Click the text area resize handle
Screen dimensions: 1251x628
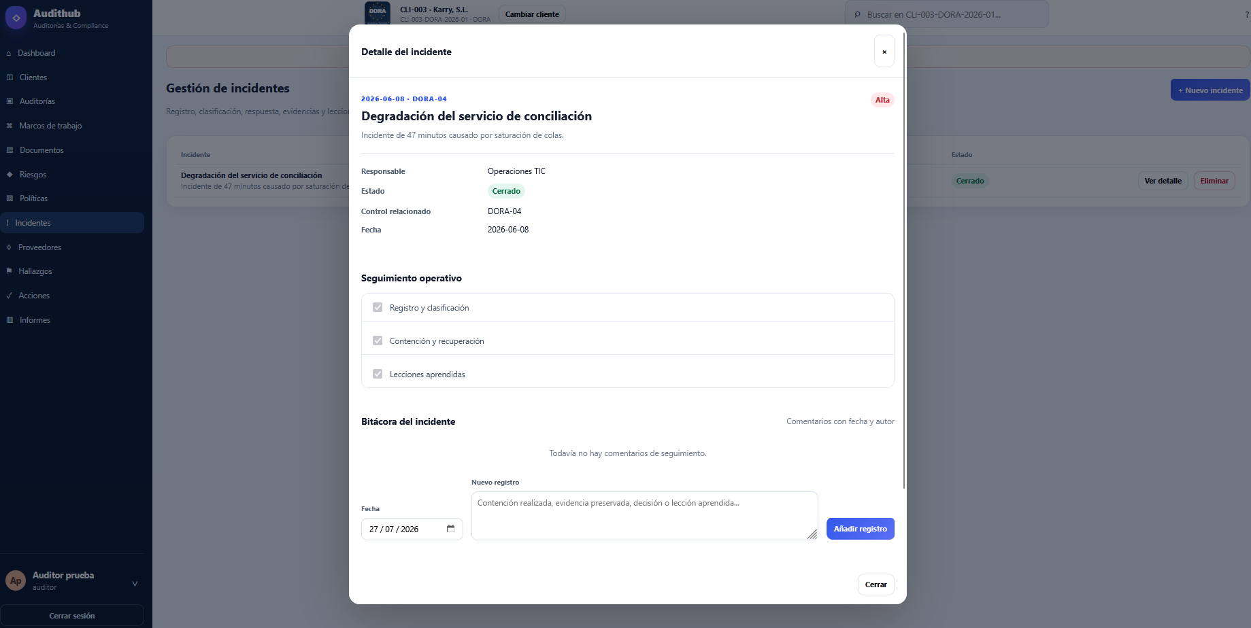812,534
